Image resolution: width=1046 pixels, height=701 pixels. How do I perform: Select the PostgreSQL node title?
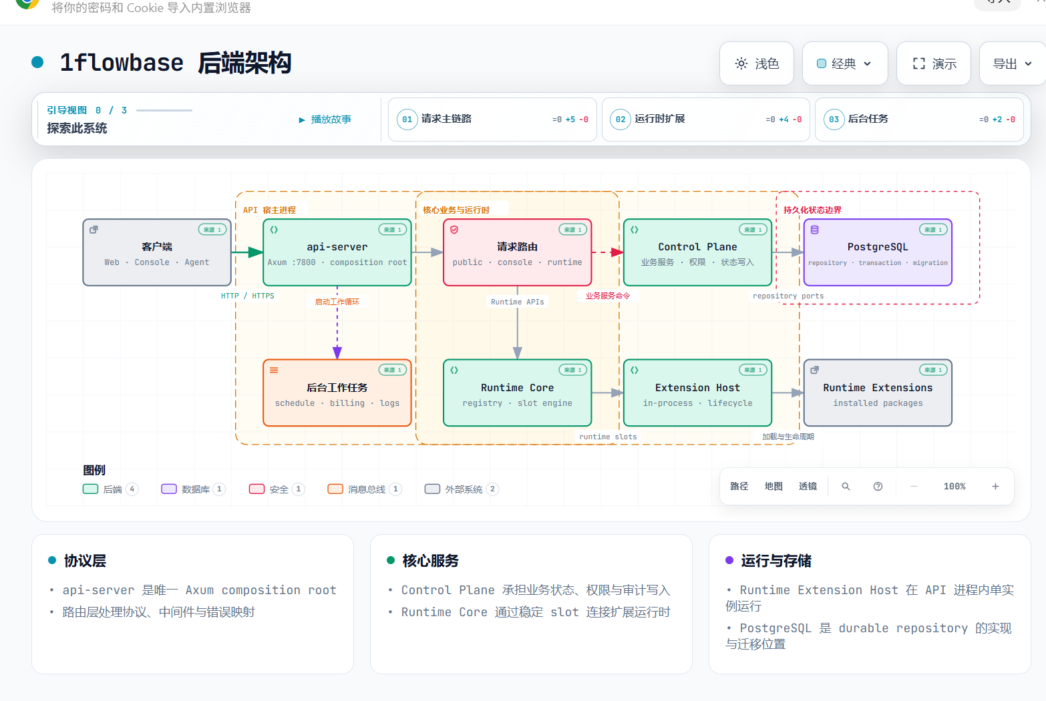[878, 247]
